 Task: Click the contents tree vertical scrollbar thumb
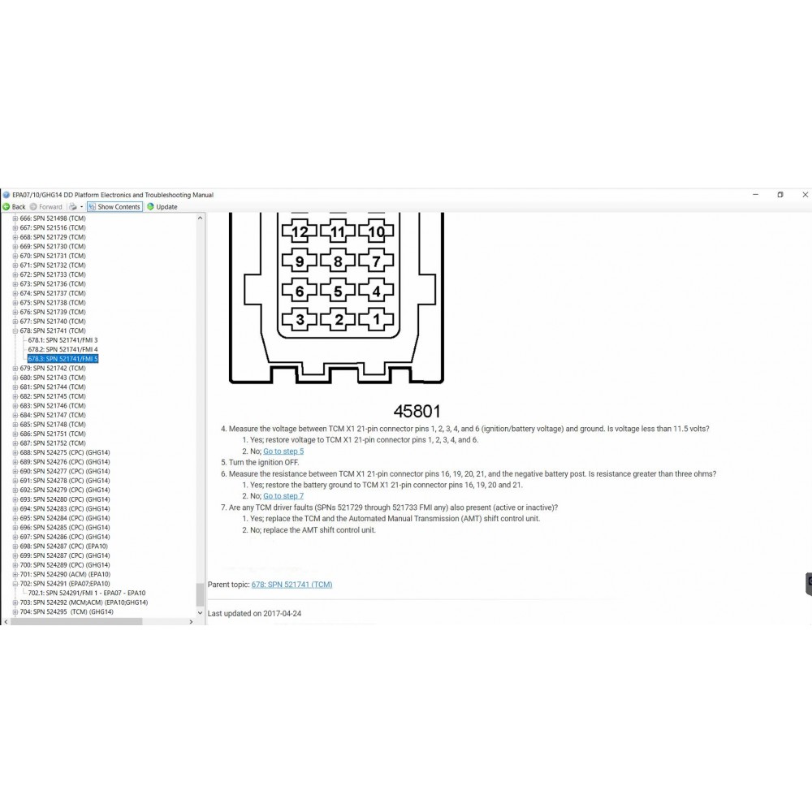[x=201, y=594]
